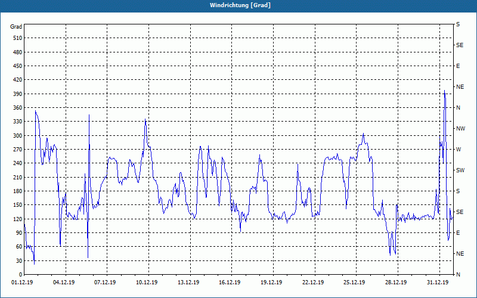Choose the date label 22.12.19

click(313, 283)
